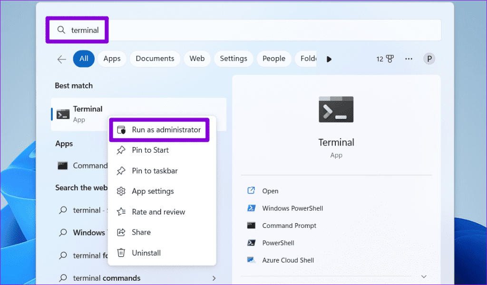Viewport: 487px width, 285px height.
Task: Switch to the Documents filter tab
Action: point(155,59)
